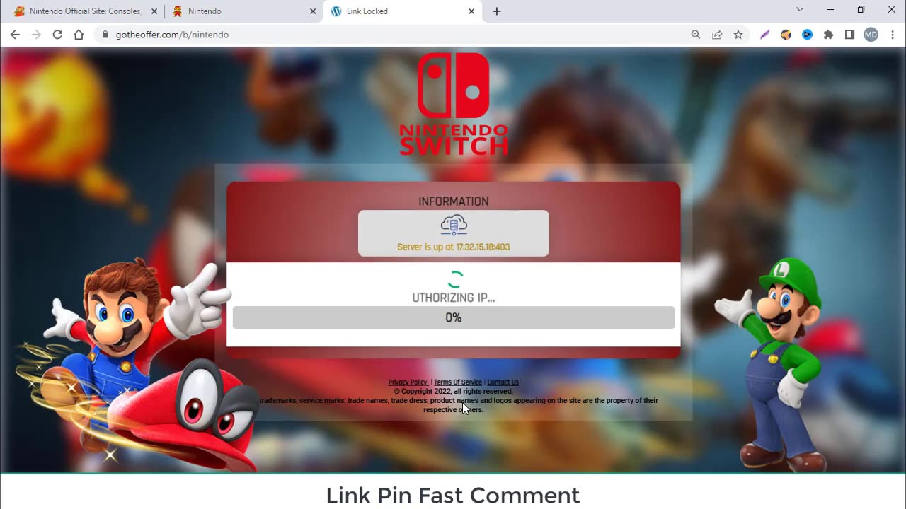Click the Nintendo Switch logo
The width and height of the screenshot is (906, 509).
[453, 104]
